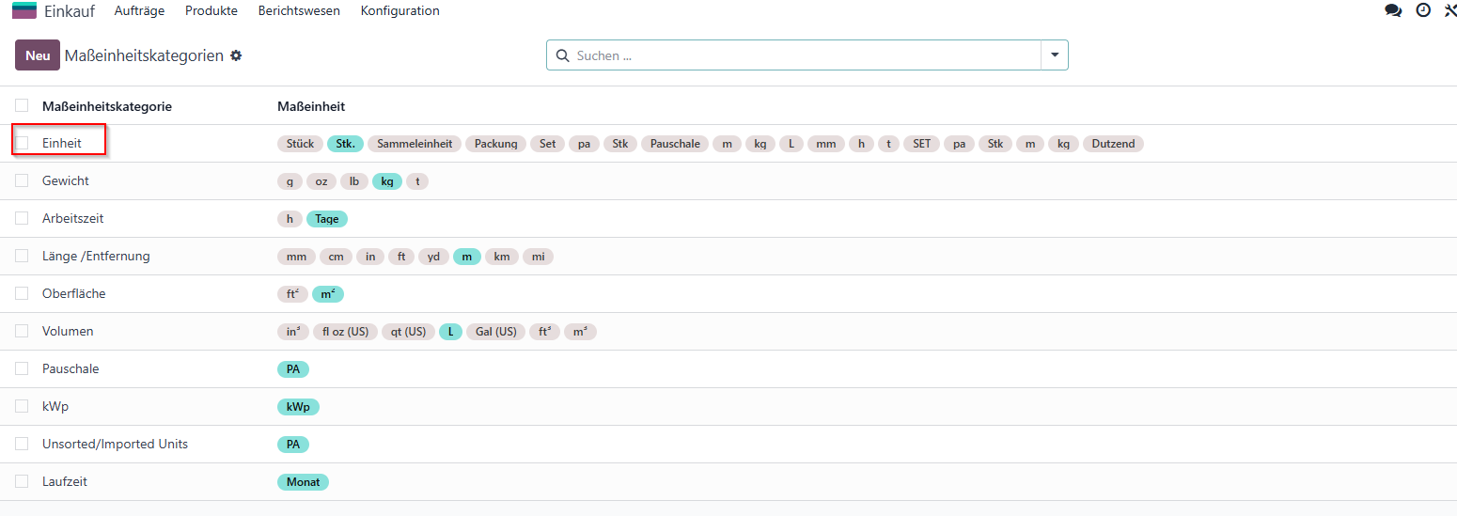This screenshot has height=516, width=1457.
Task: Sort by Maßeinheitskategorie column header
Action: pos(107,106)
